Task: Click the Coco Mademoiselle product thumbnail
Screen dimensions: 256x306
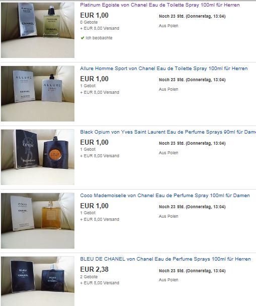Action: [38, 220]
